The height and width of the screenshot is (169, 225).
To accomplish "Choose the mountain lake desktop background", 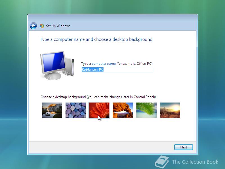I will click(52, 110).
